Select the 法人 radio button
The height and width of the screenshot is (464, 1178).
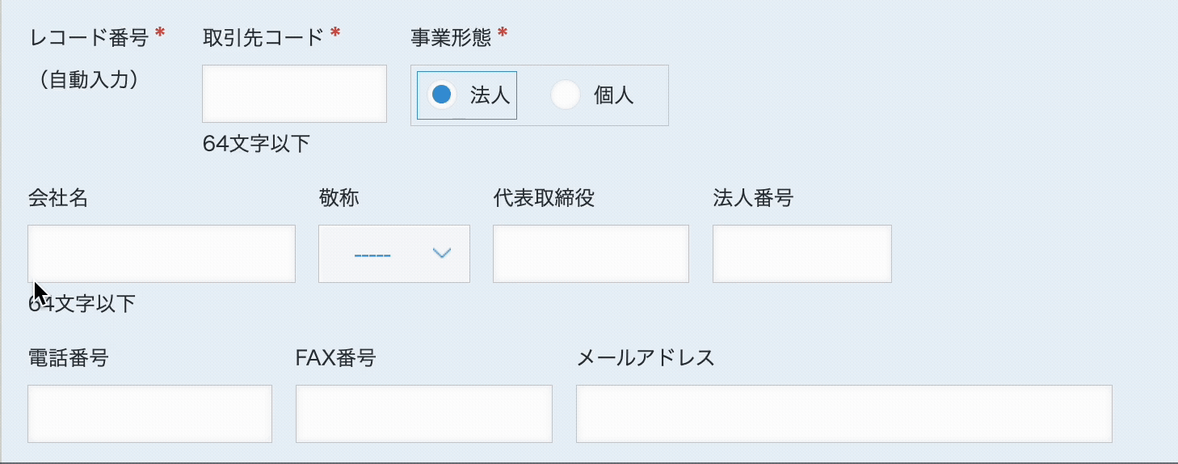tap(441, 95)
